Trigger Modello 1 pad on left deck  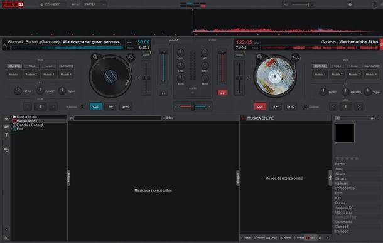point(14,75)
